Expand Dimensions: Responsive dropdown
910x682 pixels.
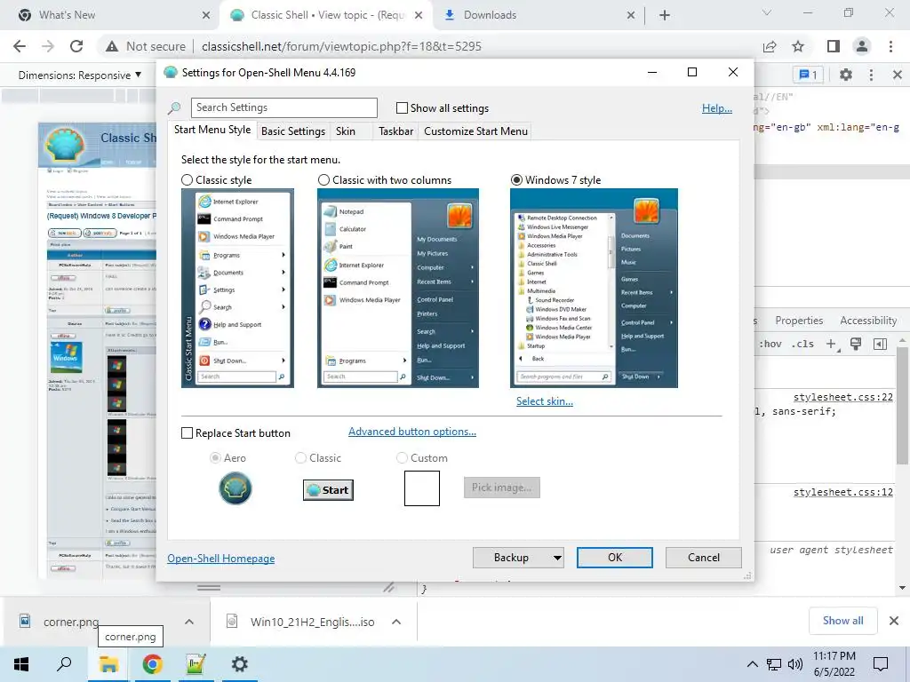click(80, 75)
